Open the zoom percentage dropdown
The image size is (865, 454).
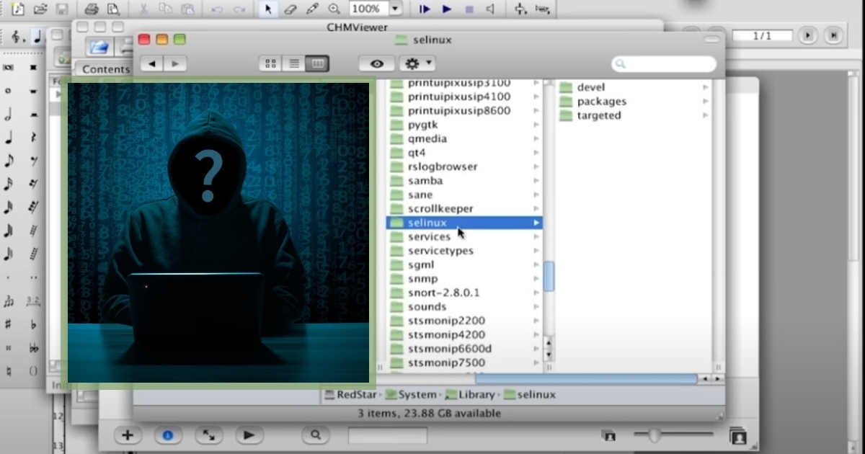(394, 9)
